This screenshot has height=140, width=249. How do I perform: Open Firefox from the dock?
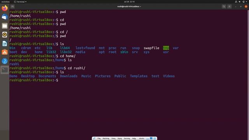pyautogui.click(x=5, y=8)
